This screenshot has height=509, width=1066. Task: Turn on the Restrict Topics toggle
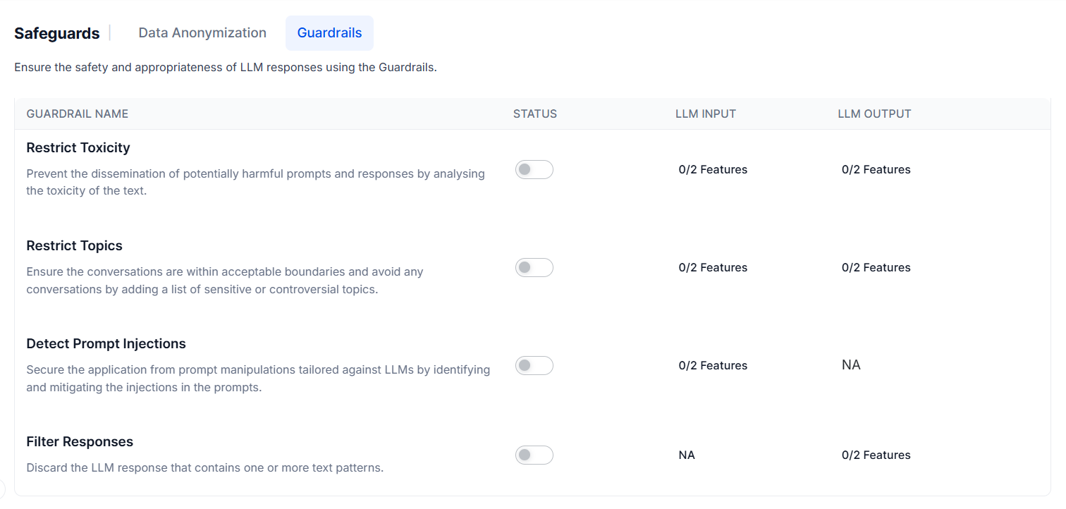[534, 268]
